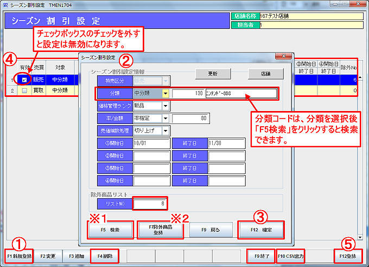This screenshot has width=369, height=267.
Task: Minimize the main TMEN1704 window
Action: [335, 3]
